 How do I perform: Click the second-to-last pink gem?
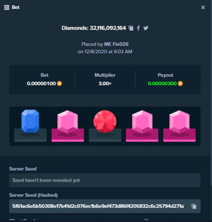(x=142, y=122)
